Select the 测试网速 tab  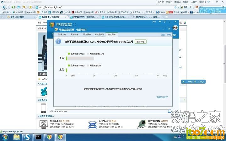pos(112,34)
